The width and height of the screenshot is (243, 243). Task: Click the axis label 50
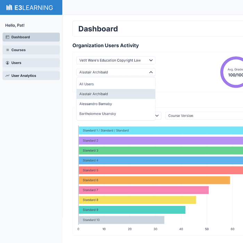click(207, 229)
